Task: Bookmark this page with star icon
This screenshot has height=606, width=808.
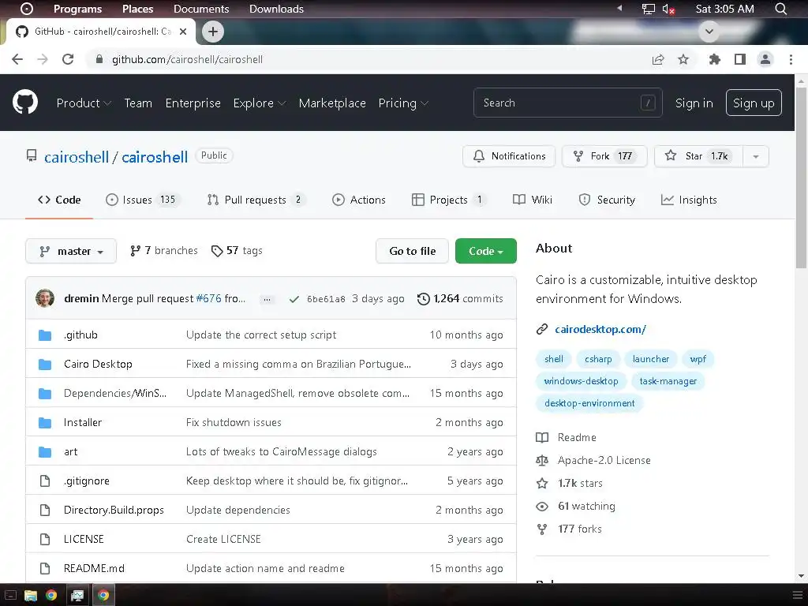Action: (x=683, y=59)
